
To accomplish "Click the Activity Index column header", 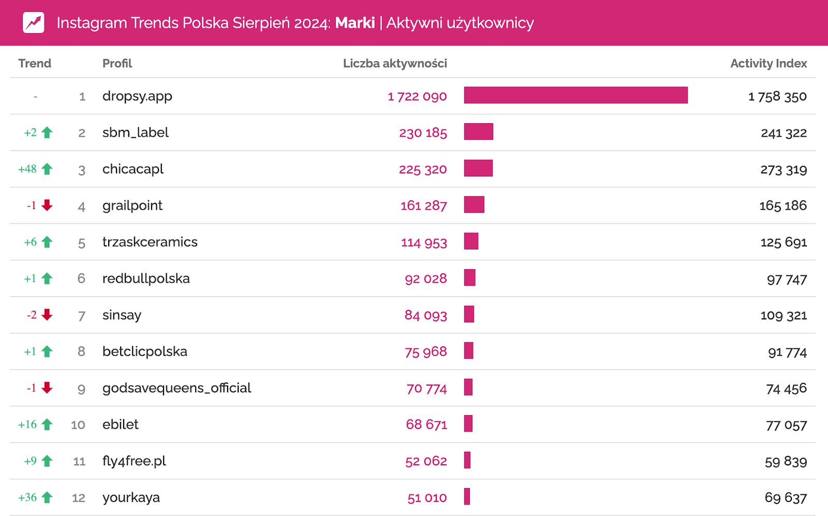I will (x=768, y=63).
